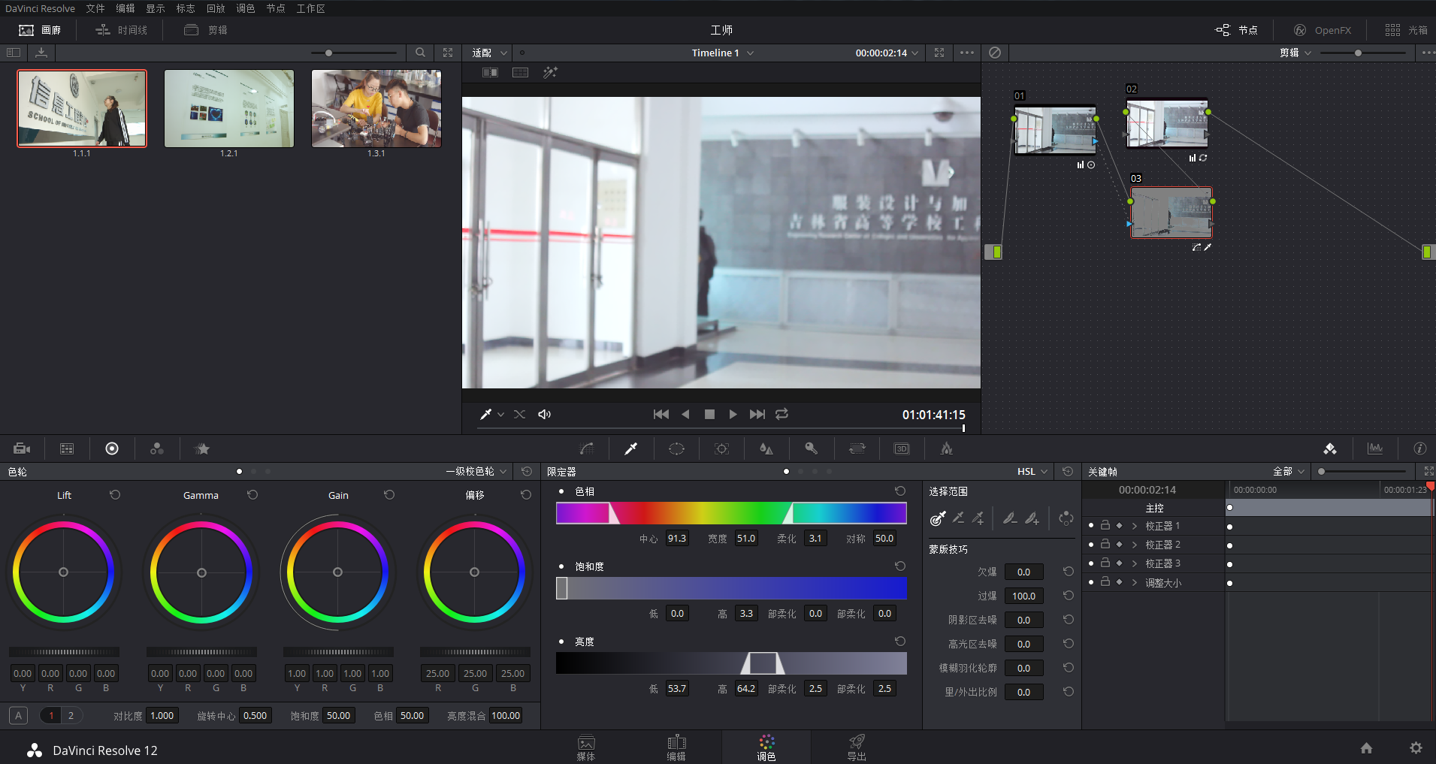This screenshot has width=1436, height=764.
Task: Invert the qualifier selection
Action: click(x=1066, y=518)
